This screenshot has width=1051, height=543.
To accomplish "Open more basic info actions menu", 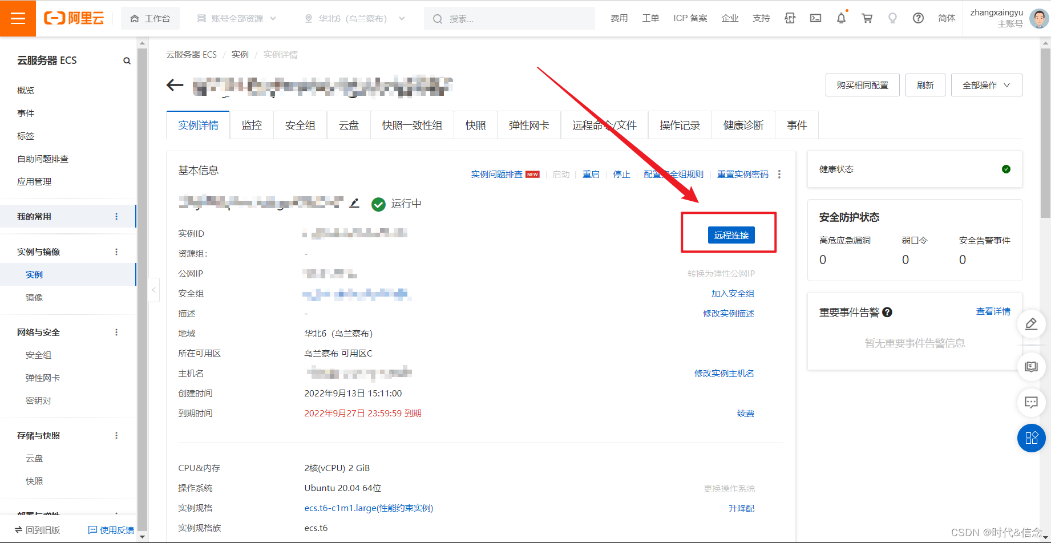I will (779, 174).
